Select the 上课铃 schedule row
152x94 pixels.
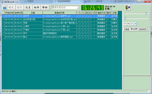click(60, 26)
